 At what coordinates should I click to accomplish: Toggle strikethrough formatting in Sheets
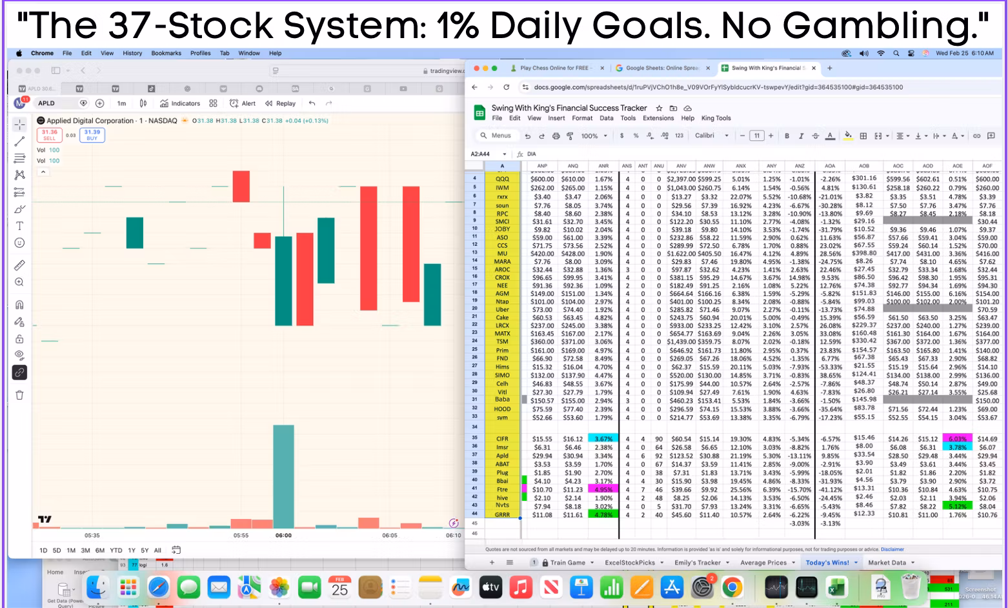pos(815,136)
